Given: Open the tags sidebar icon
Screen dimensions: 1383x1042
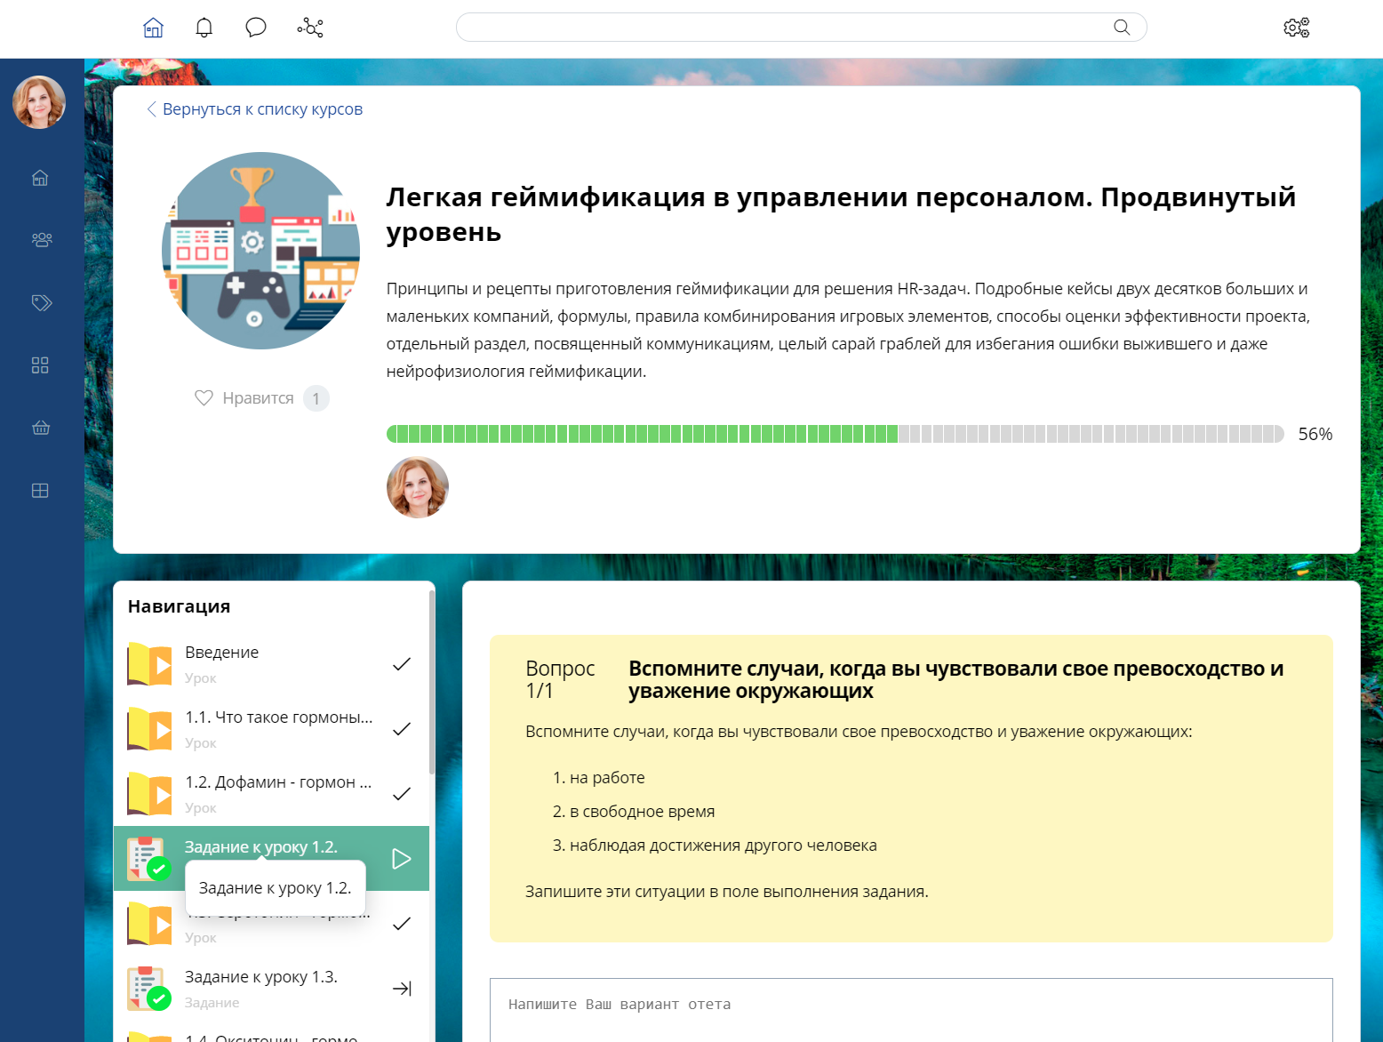Looking at the screenshot, I should [41, 302].
